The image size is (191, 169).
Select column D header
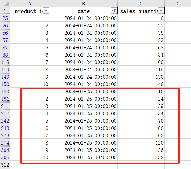177,4
